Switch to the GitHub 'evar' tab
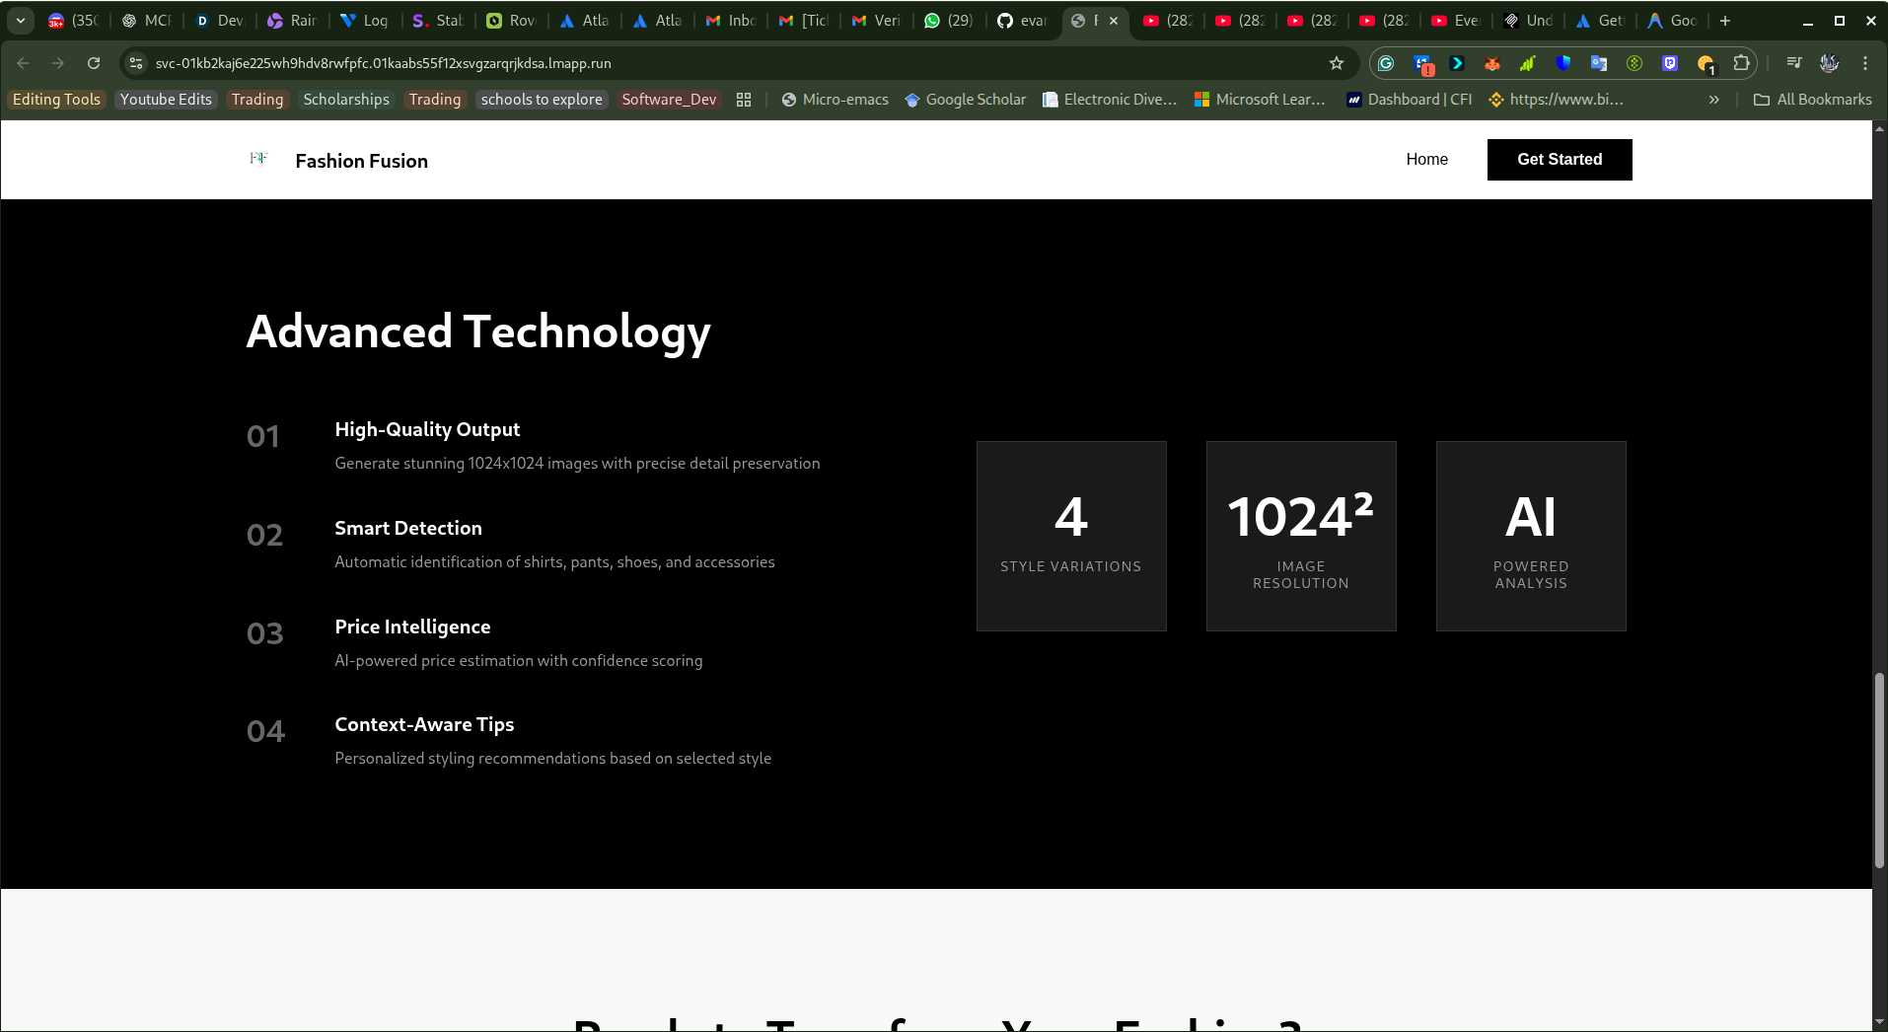The image size is (1888, 1032). point(1023,20)
